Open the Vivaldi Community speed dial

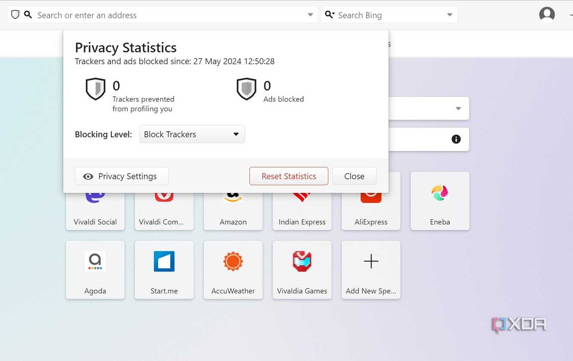pos(164,211)
